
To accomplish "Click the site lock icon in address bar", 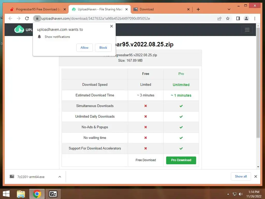I will coord(37,18).
